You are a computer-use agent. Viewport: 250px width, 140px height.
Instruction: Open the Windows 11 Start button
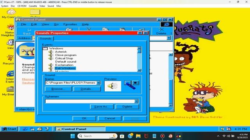point(73,136)
